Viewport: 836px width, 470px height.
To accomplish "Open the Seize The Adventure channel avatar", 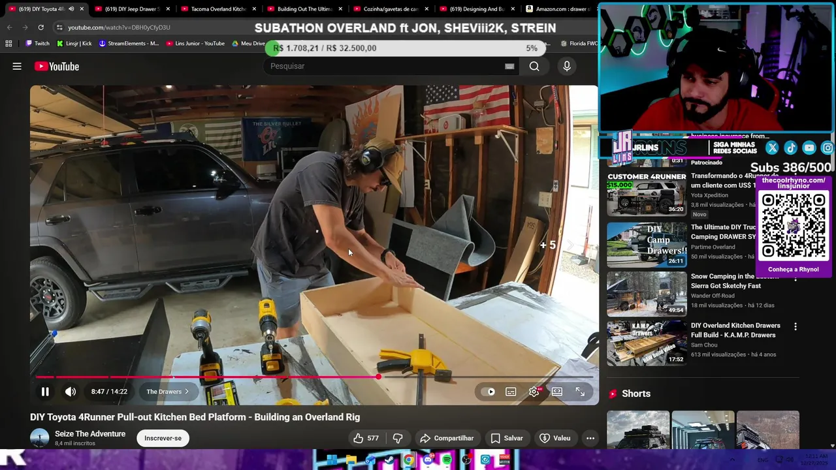I will (x=39, y=438).
